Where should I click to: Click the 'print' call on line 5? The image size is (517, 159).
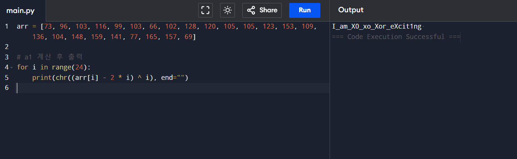(x=42, y=78)
